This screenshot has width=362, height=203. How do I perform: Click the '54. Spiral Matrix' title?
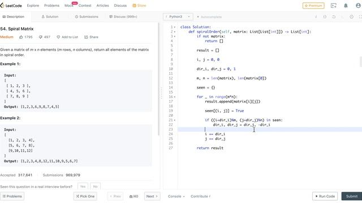tap(17, 29)
